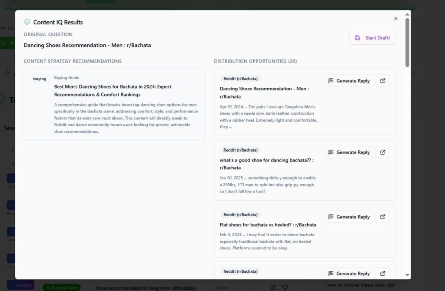The height and width of the screenshot is (291, 445).
Task: Click the comprehensive guide description paragraph
Action: pos(126,118)
